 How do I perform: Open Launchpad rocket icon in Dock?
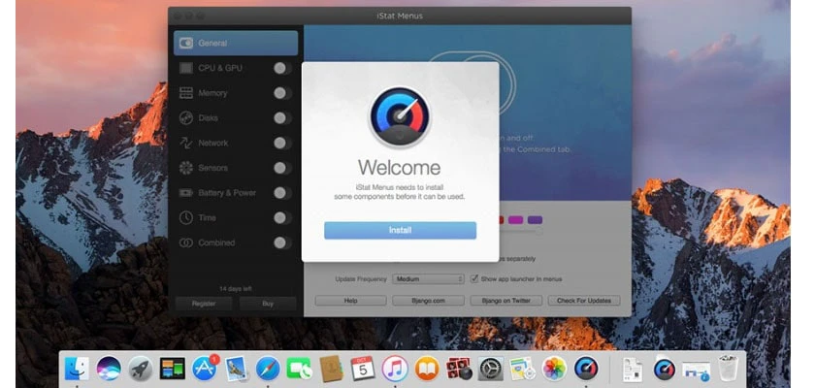(141, 369)
